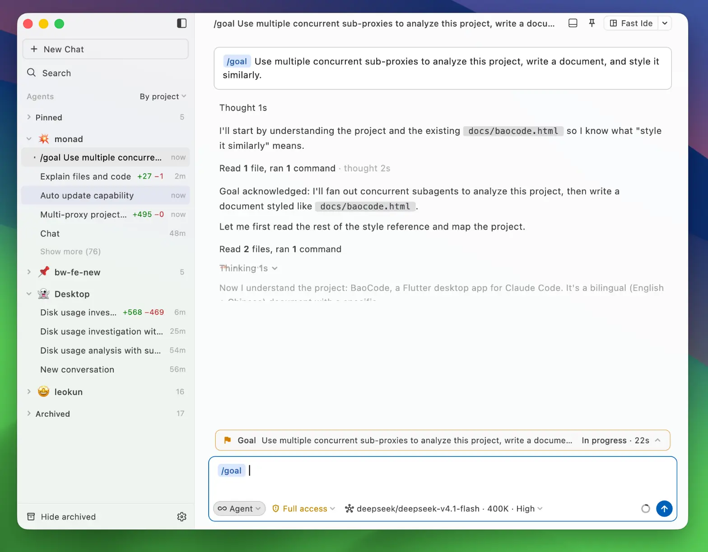The width and height of the screenshot is (708, 552).
Task: Collapse the monad project group
Action: click(29, 139)
